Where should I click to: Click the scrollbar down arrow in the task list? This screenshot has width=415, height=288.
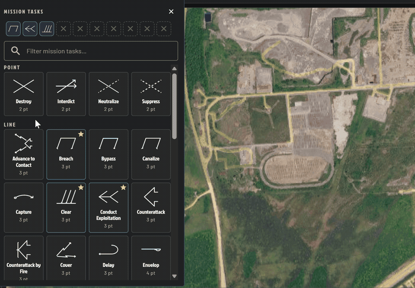tap(174, 276)
